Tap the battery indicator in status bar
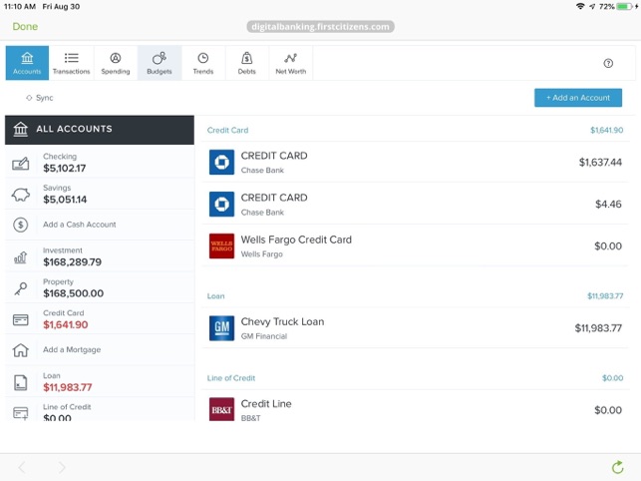641x481 pixels. [x=625, y=7]
